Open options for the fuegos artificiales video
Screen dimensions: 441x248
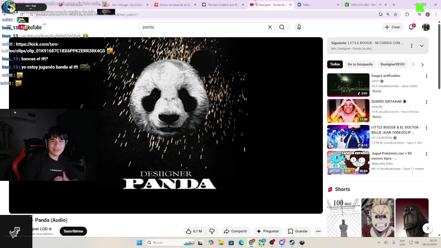pyautogui.click(x=426, y=76)
